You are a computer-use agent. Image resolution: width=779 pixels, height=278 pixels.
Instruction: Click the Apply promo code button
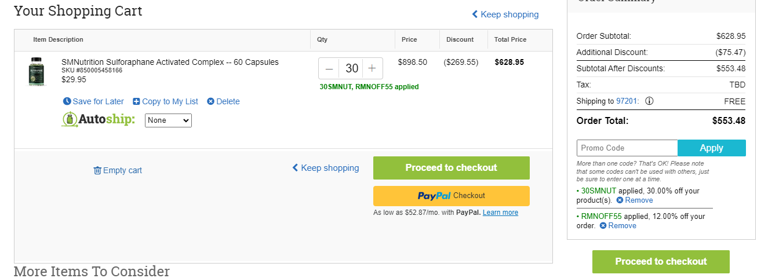tap(712, 148)
